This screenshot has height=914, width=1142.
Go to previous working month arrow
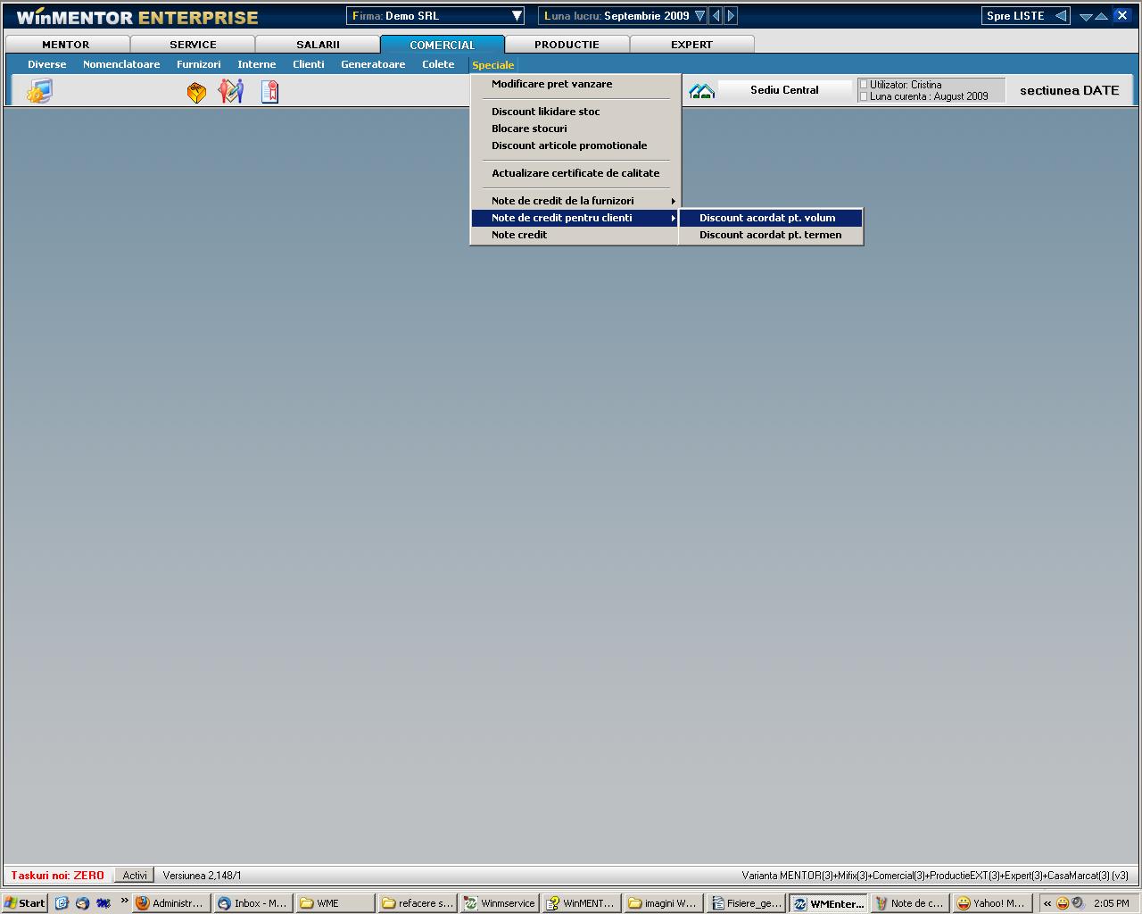click(716, 16)
